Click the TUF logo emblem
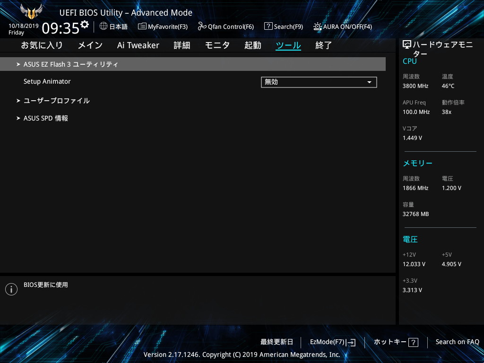Screen dimensions: 484x363 click(31, 11)
